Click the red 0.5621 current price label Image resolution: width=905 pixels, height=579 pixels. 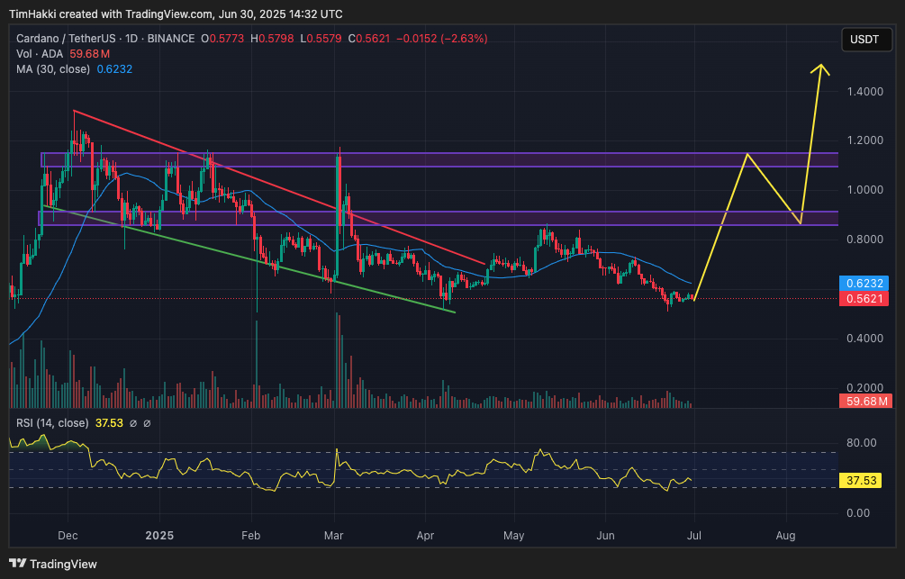click(864, 298)
